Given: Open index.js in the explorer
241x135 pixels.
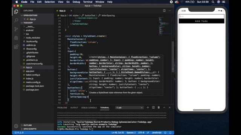Looking at the screenshot, I should 29,78.
